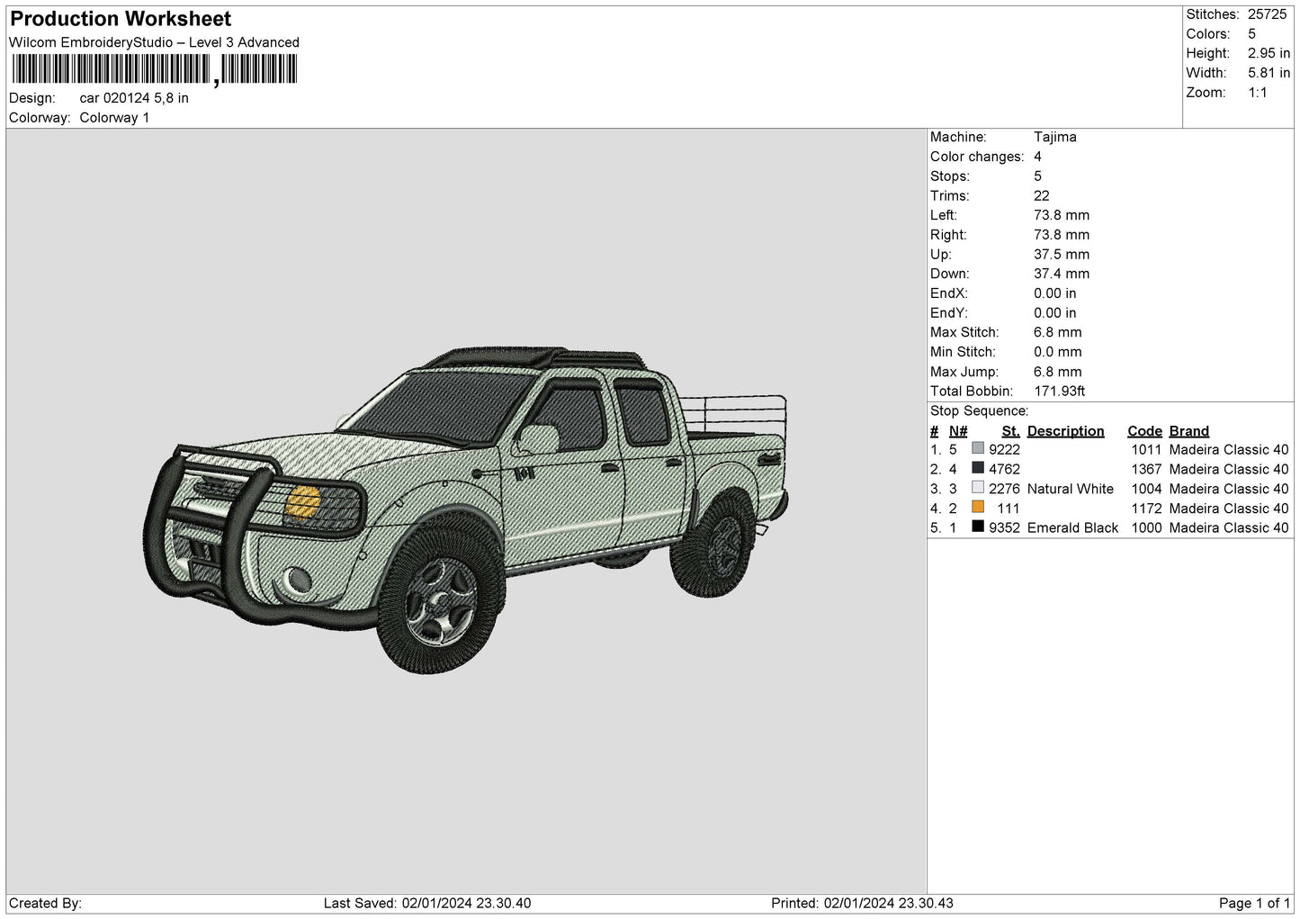Click thread code 1172 in row 4
The width and height of the screenshot is (1300, 919).
(1146, 509)
